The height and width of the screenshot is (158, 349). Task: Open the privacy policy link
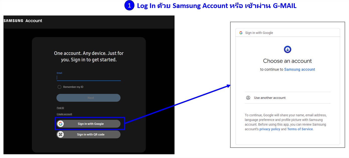[270, 129]
